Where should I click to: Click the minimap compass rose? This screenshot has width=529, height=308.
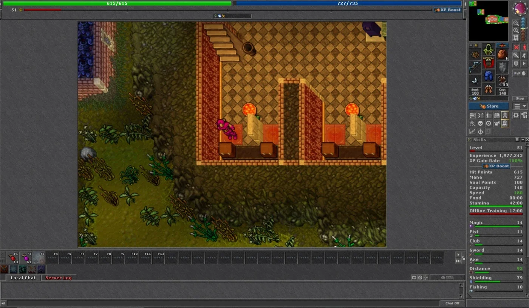click(520, 8)
